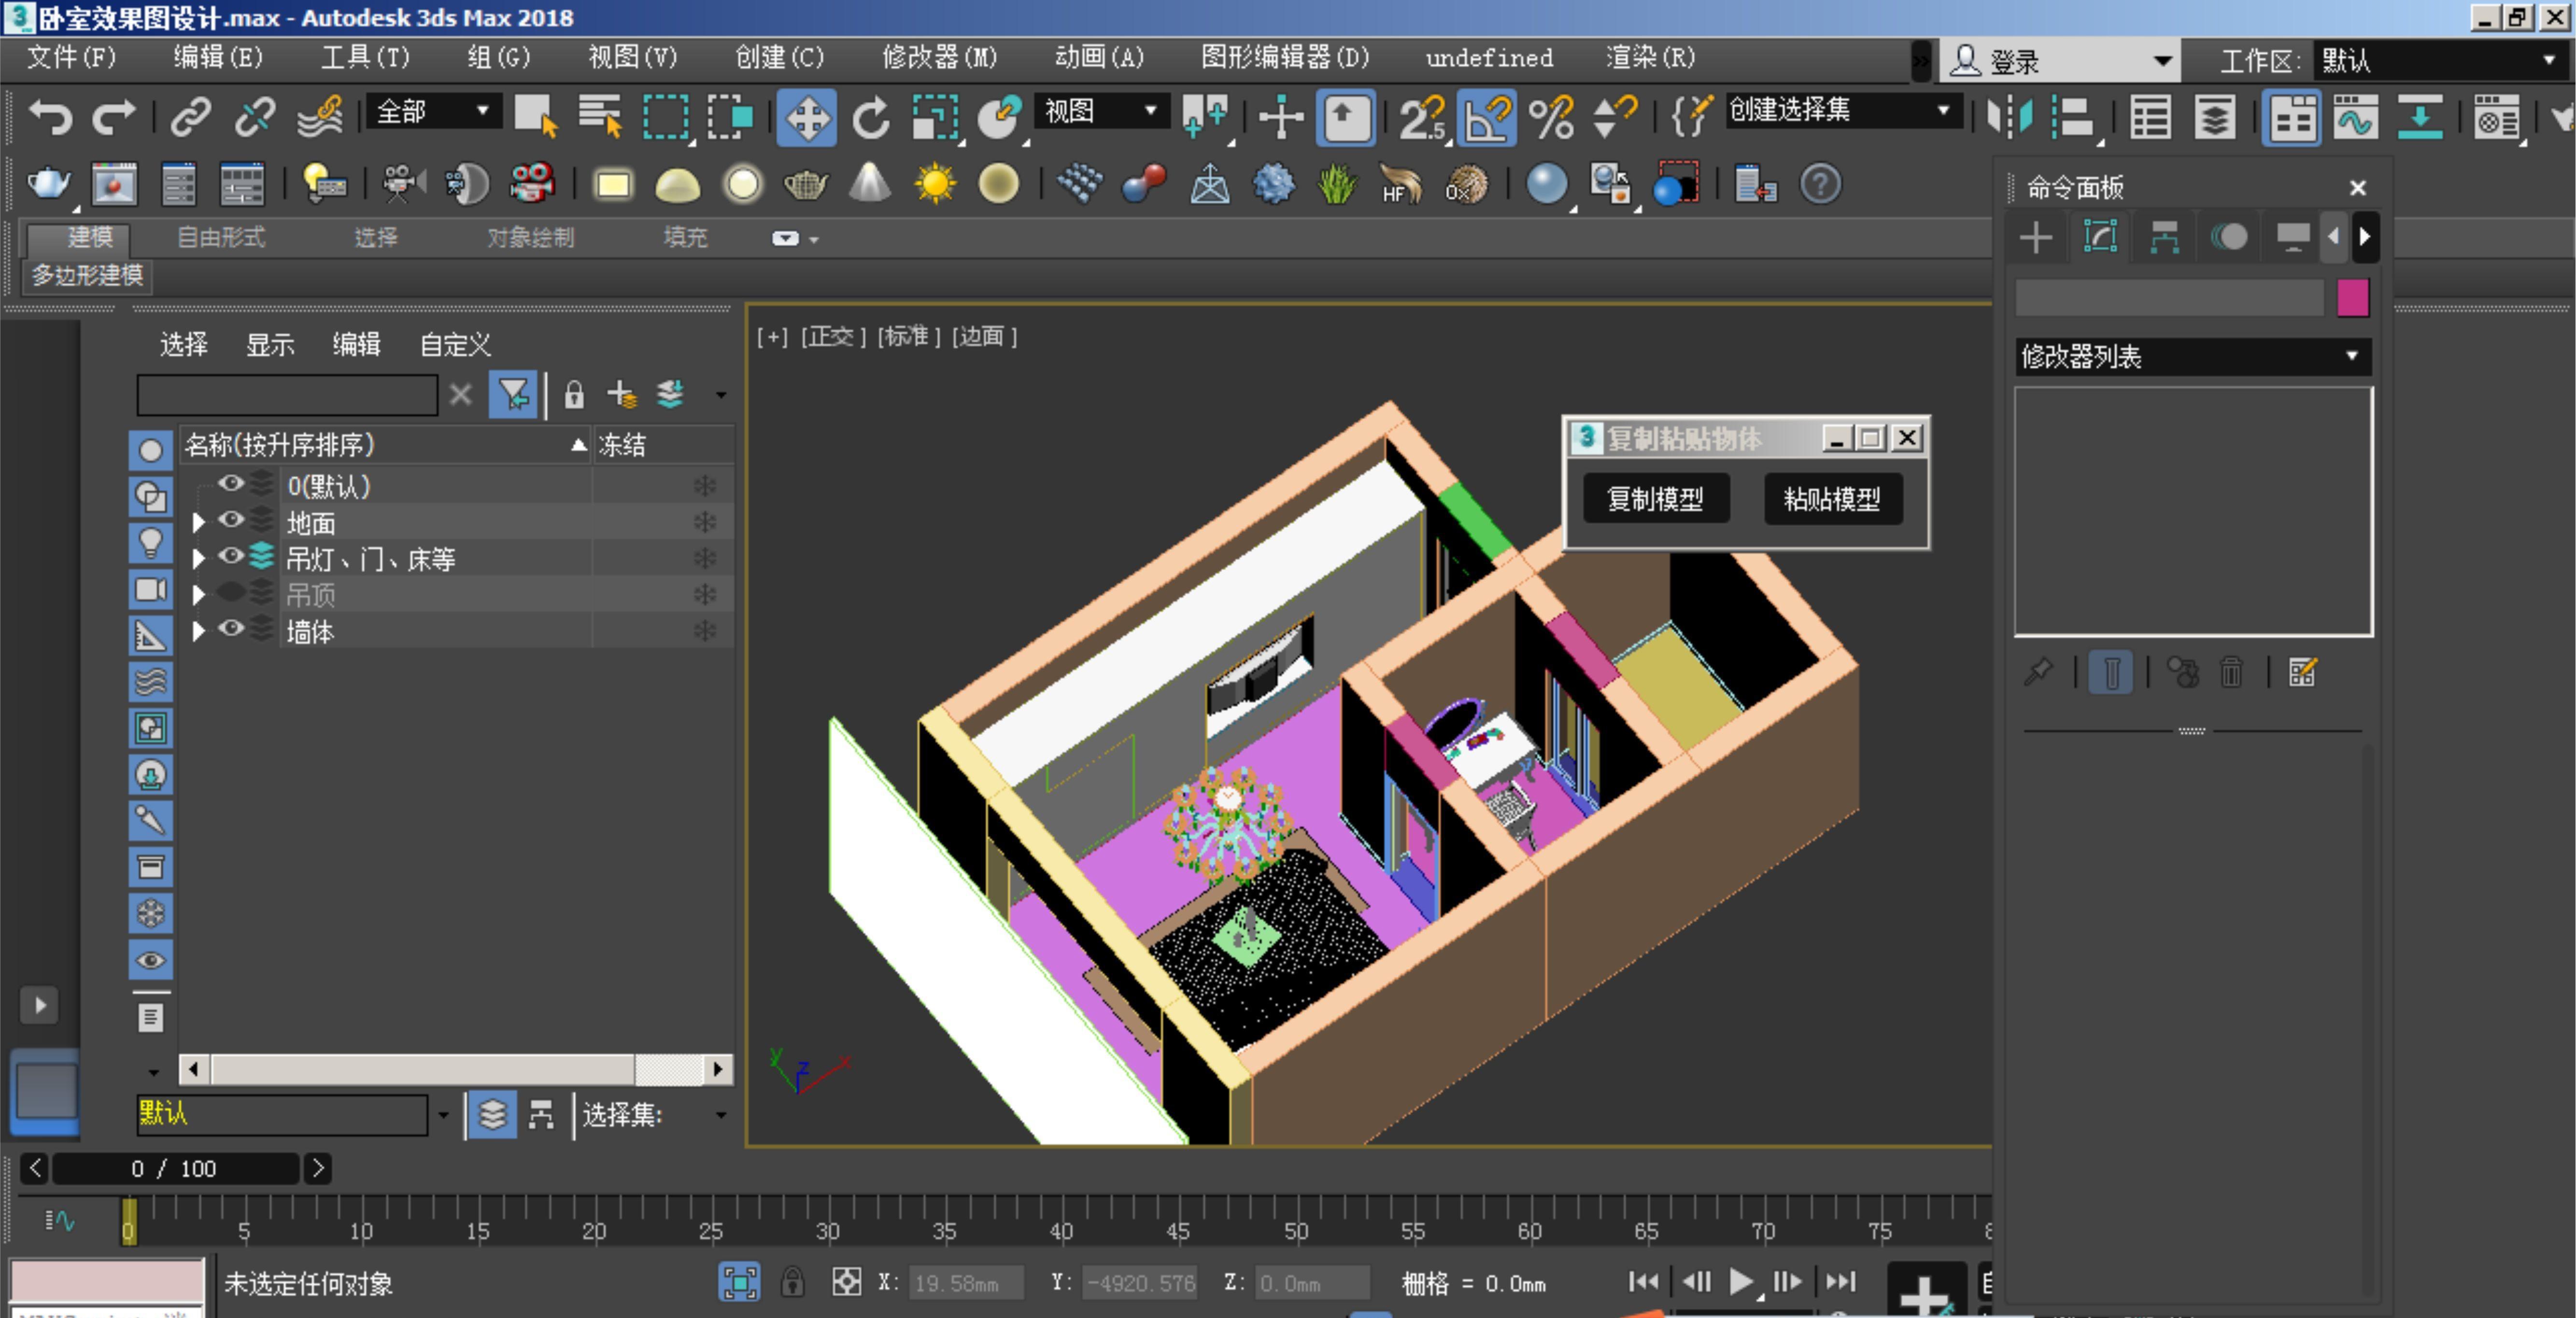This screenshot has height=1318, width=2576.
Task: Click the Undo arrow icon
Action: pos(50,118)
